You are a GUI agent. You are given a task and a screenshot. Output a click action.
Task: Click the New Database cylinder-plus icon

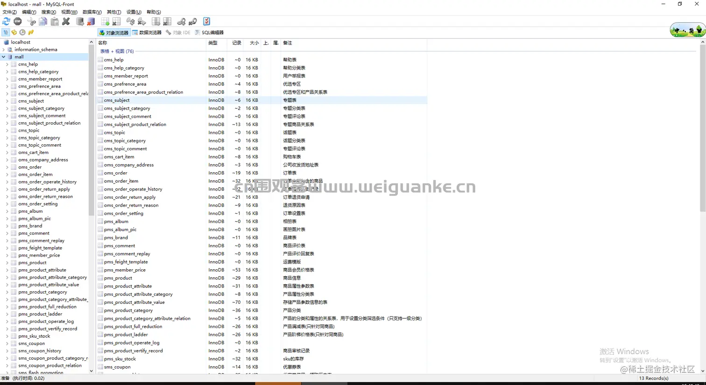click(80, 21)
